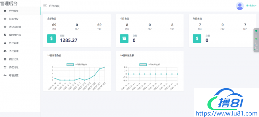Click the 69 TRC value in 全部鱼苗
Image resolution: width=259 pixels, height=117 pixels.
coord(99,25)
